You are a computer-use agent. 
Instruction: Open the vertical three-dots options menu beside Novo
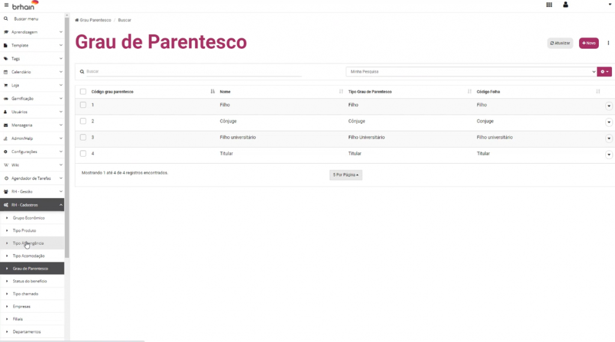pyautogui.click(x=608, y=43)
